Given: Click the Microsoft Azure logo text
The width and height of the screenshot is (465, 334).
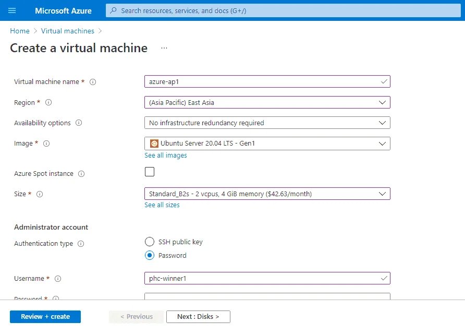Looking at the screenshot, I should pyautogui.click(x=63, y=10).
